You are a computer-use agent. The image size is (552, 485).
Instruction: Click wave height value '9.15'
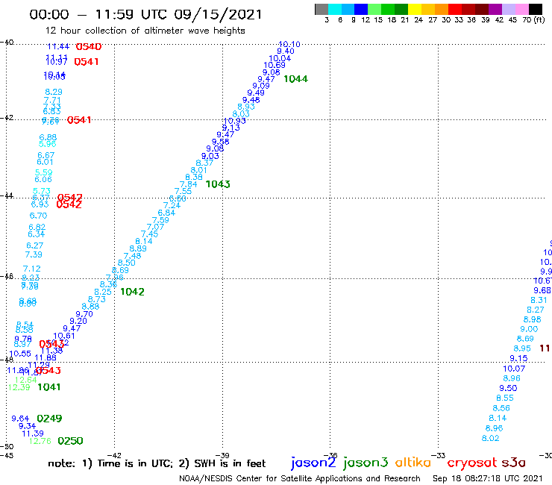tap(518, 359)
